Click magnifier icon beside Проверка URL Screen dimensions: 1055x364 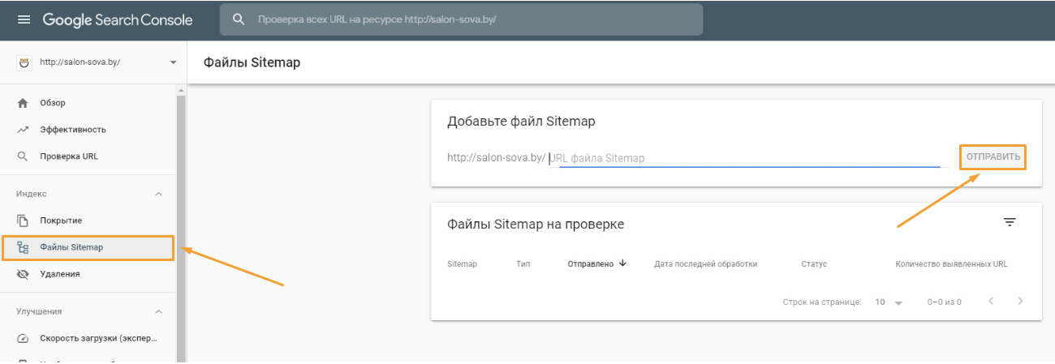(23, 156)
